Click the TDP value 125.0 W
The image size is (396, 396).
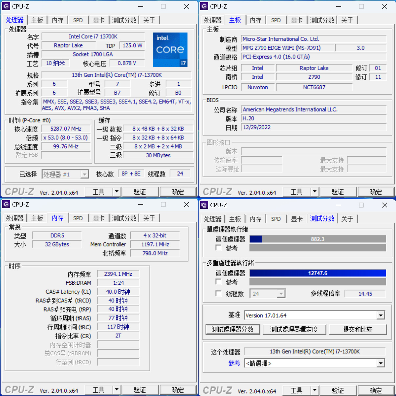(x=132, y=45)
